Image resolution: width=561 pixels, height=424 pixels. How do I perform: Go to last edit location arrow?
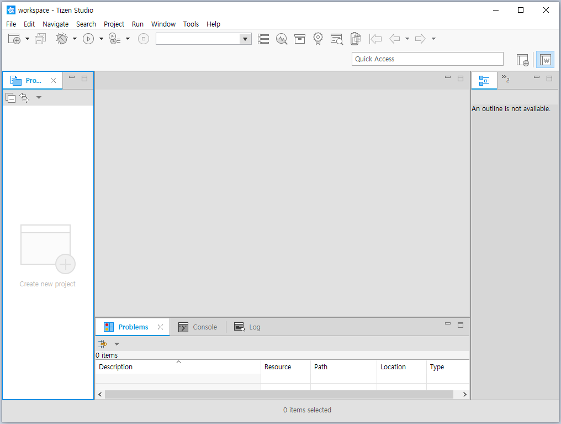[x=375, y=39]
